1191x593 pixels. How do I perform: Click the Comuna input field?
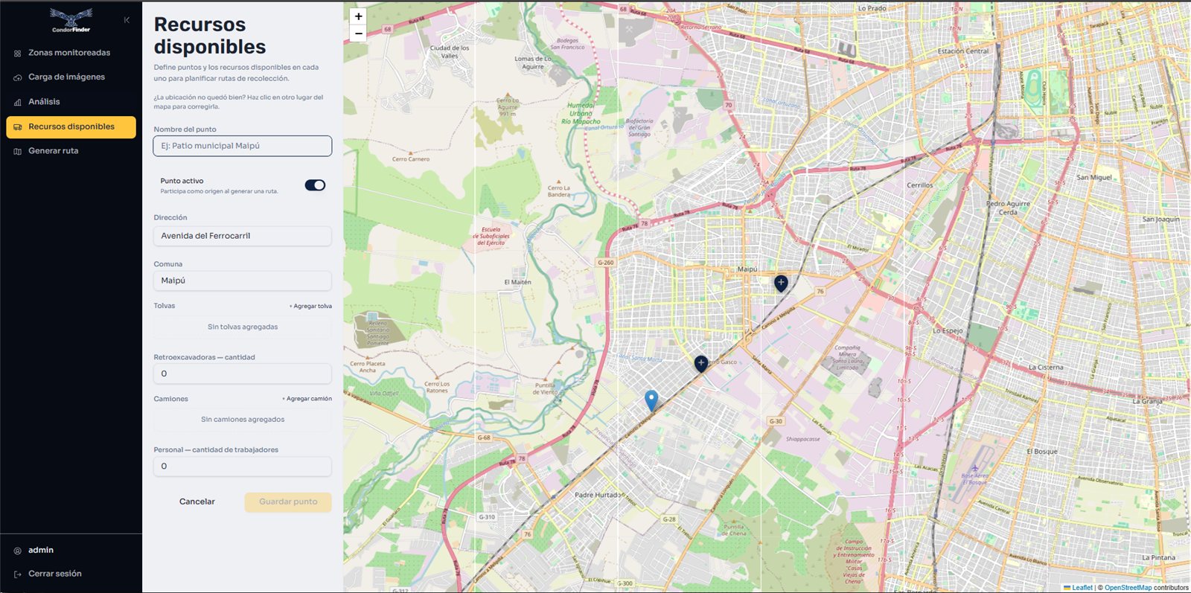(x=243, y=281)
